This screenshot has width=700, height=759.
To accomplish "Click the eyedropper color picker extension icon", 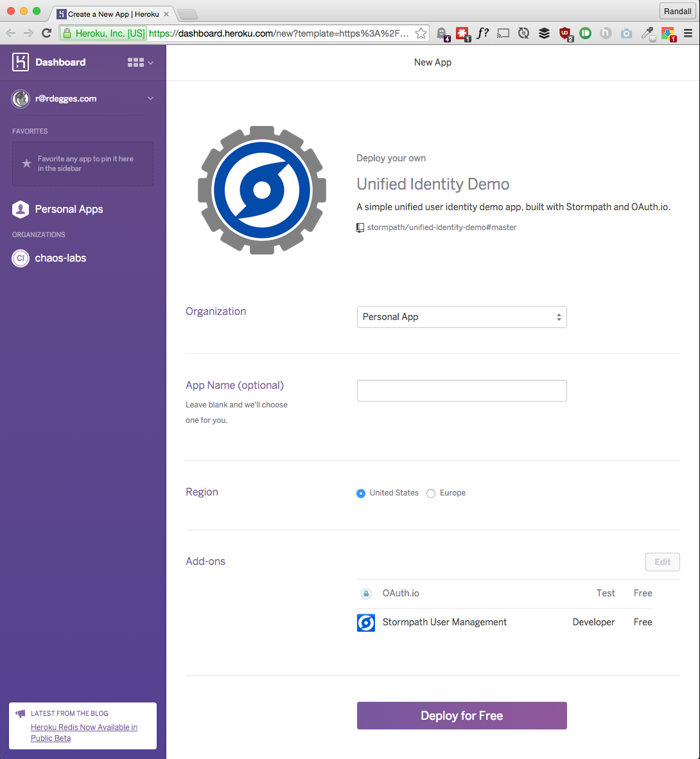I will click(648, 34).
